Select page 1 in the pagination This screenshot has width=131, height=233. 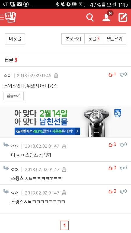tap(64, 225)
